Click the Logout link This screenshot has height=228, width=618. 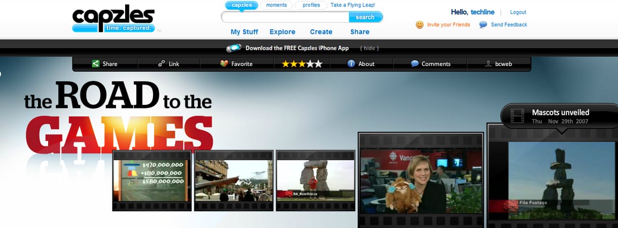point(518,12)
